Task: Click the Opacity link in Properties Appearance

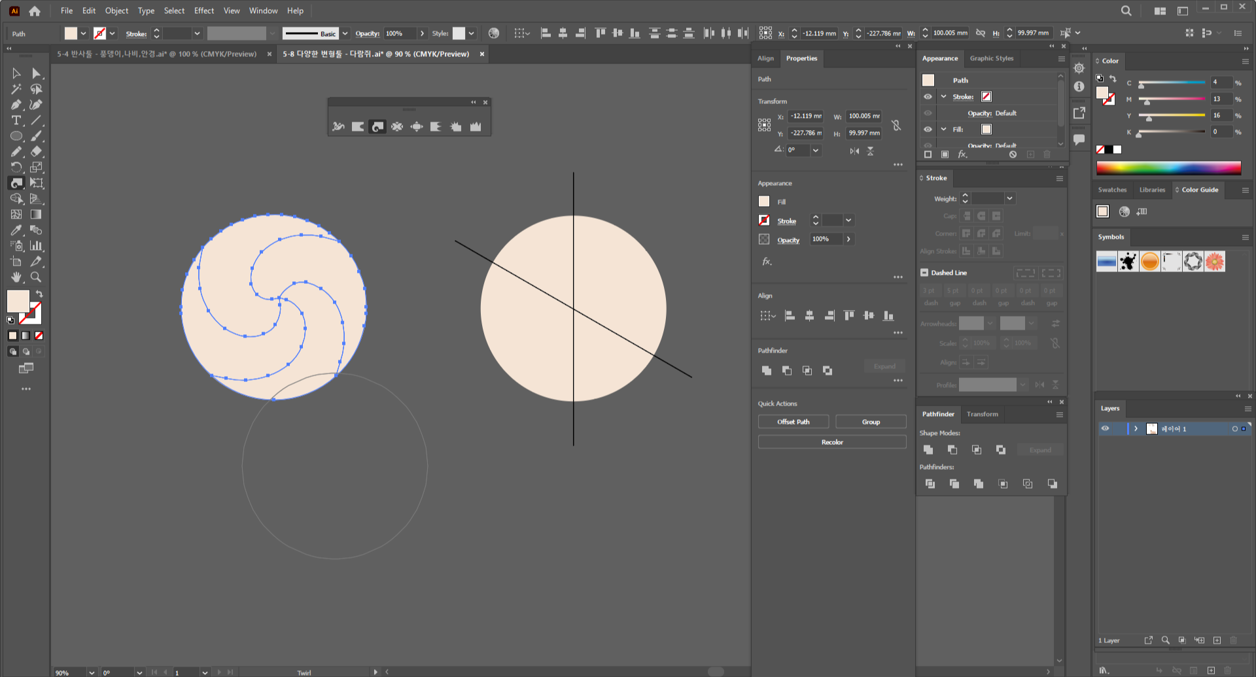Action: coord(788,240)
